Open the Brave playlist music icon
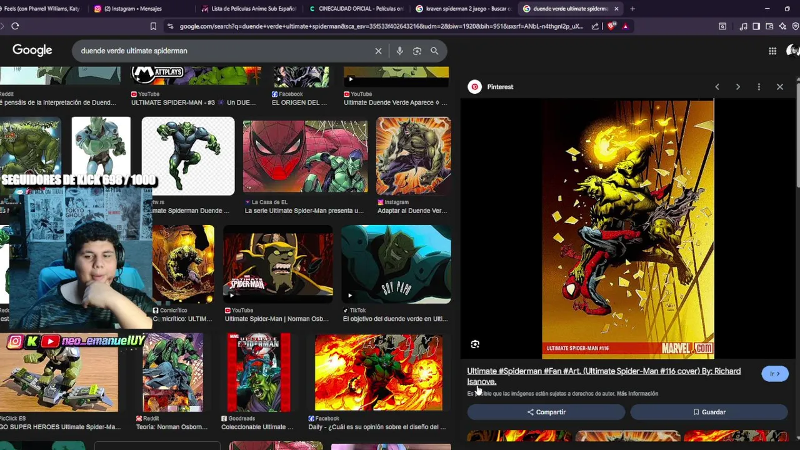 pyautogui.click(x=743, y=26)
